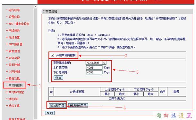The width and height of the screenshot is (196, 120).
Task: Click the sidebar scrollbar track
Action: click(x=36, y=64)
